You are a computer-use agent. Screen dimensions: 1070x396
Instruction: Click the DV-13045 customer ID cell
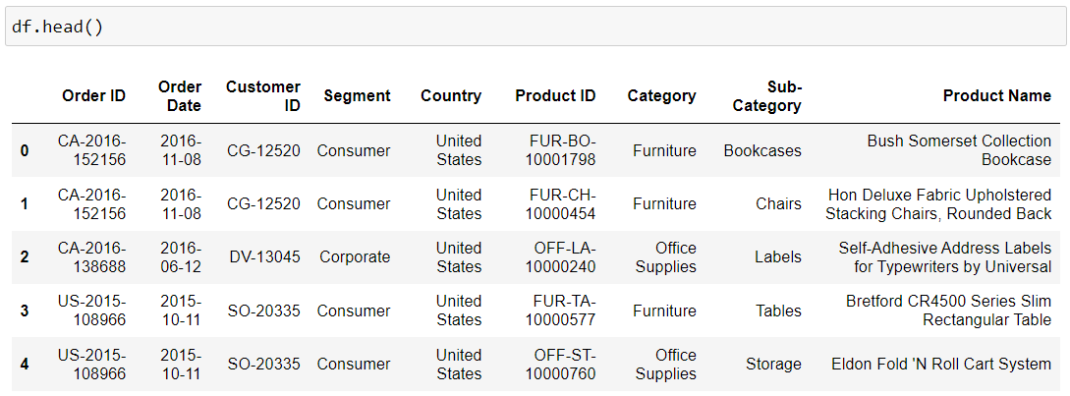[x=264, y=257]
